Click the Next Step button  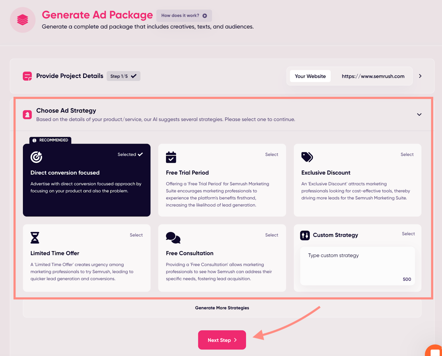point(222,340)
